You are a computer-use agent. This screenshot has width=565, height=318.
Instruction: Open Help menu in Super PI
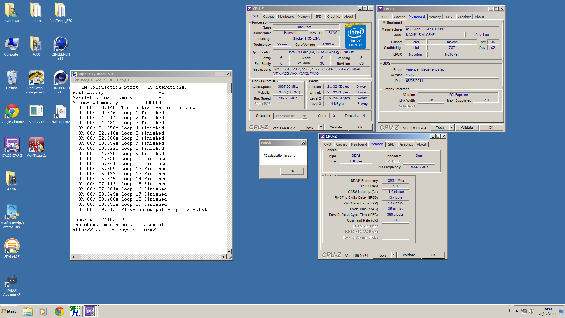click(x=123, y=80)
